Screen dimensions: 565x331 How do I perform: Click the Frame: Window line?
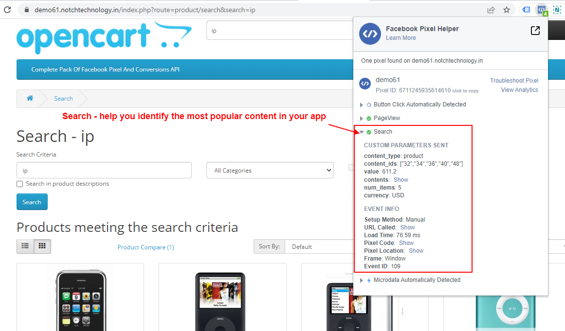pyautogui.click(x=385, y=258)
